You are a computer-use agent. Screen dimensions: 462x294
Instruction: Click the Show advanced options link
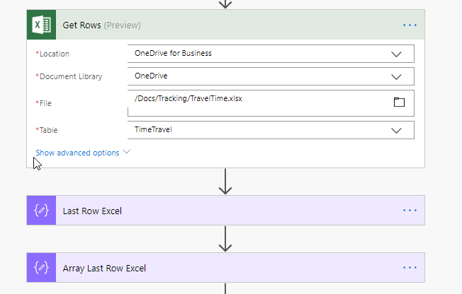(x=77, y=153)
